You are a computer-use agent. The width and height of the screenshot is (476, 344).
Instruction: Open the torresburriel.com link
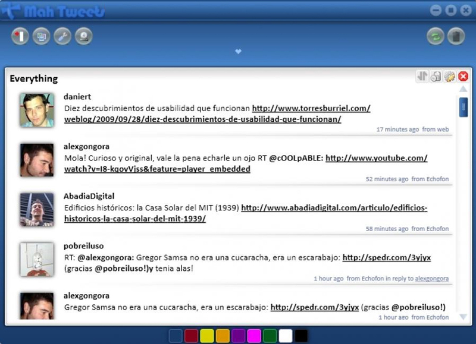pyautogui.click(x=217, y=113)
